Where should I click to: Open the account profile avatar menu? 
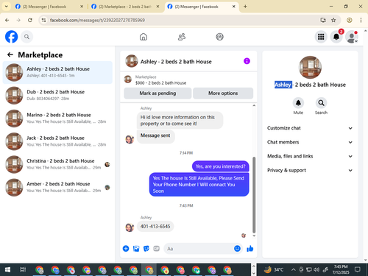point(352,37)
